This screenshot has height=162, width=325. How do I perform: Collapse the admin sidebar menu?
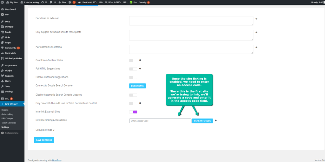[x=10, y=133]
